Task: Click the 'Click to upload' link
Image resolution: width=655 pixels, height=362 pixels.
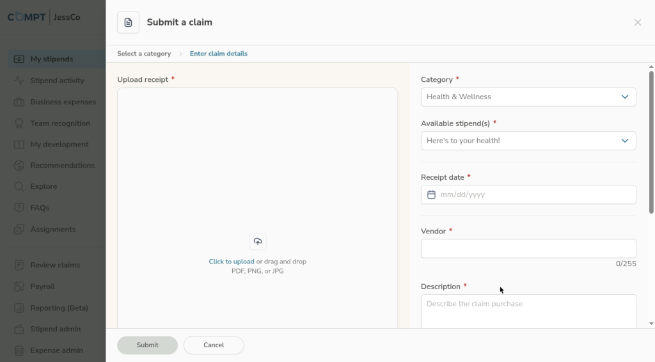Action: click(232, 262)
